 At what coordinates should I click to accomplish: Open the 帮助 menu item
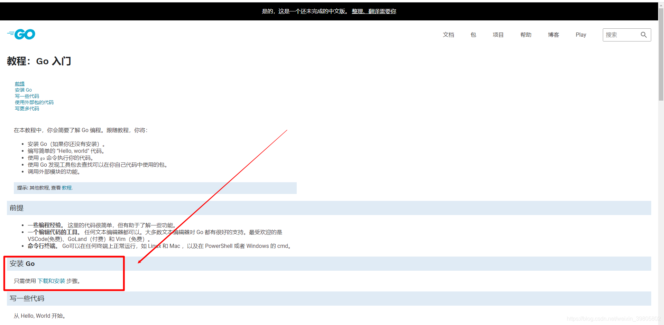526,35
